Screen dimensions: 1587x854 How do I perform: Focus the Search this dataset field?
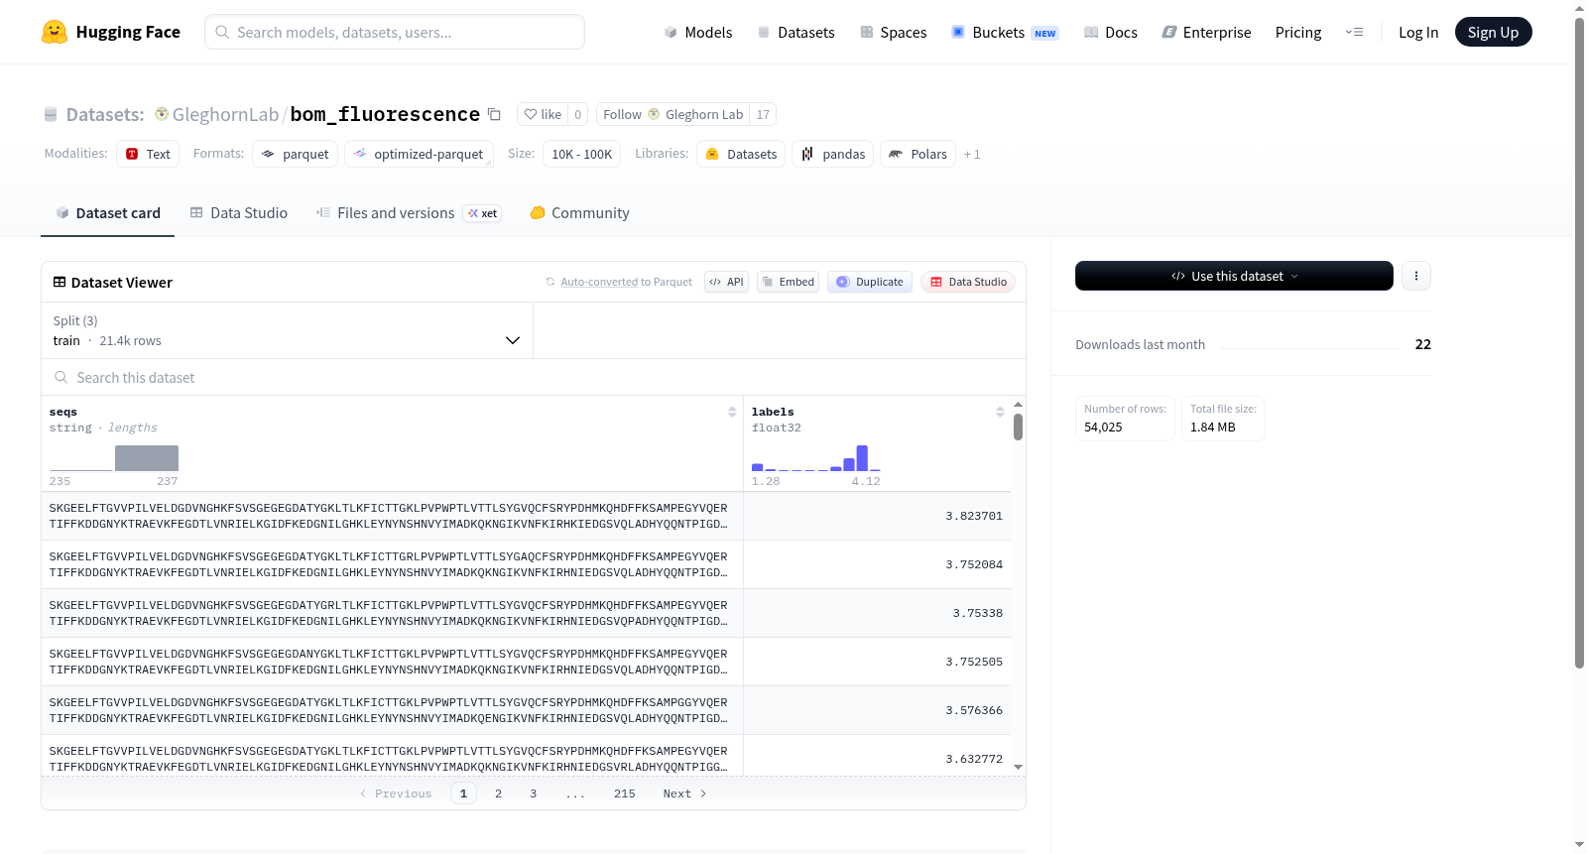click(x=534, y=378)
